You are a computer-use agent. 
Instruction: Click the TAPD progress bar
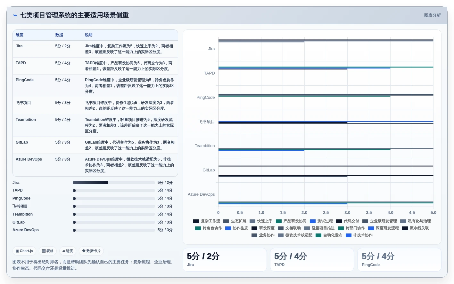click(x=114, y=190)
